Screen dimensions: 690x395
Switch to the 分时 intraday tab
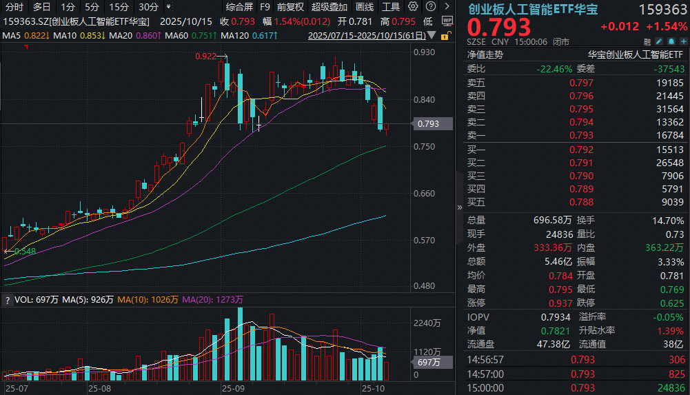tap(14, 7)
